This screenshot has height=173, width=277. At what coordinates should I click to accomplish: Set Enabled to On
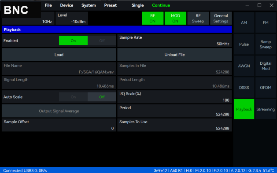[73, 40]
